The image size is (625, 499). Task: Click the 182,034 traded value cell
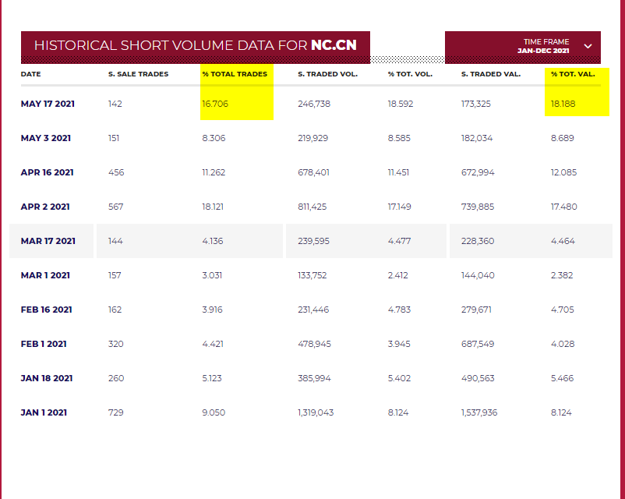[477, 138]
